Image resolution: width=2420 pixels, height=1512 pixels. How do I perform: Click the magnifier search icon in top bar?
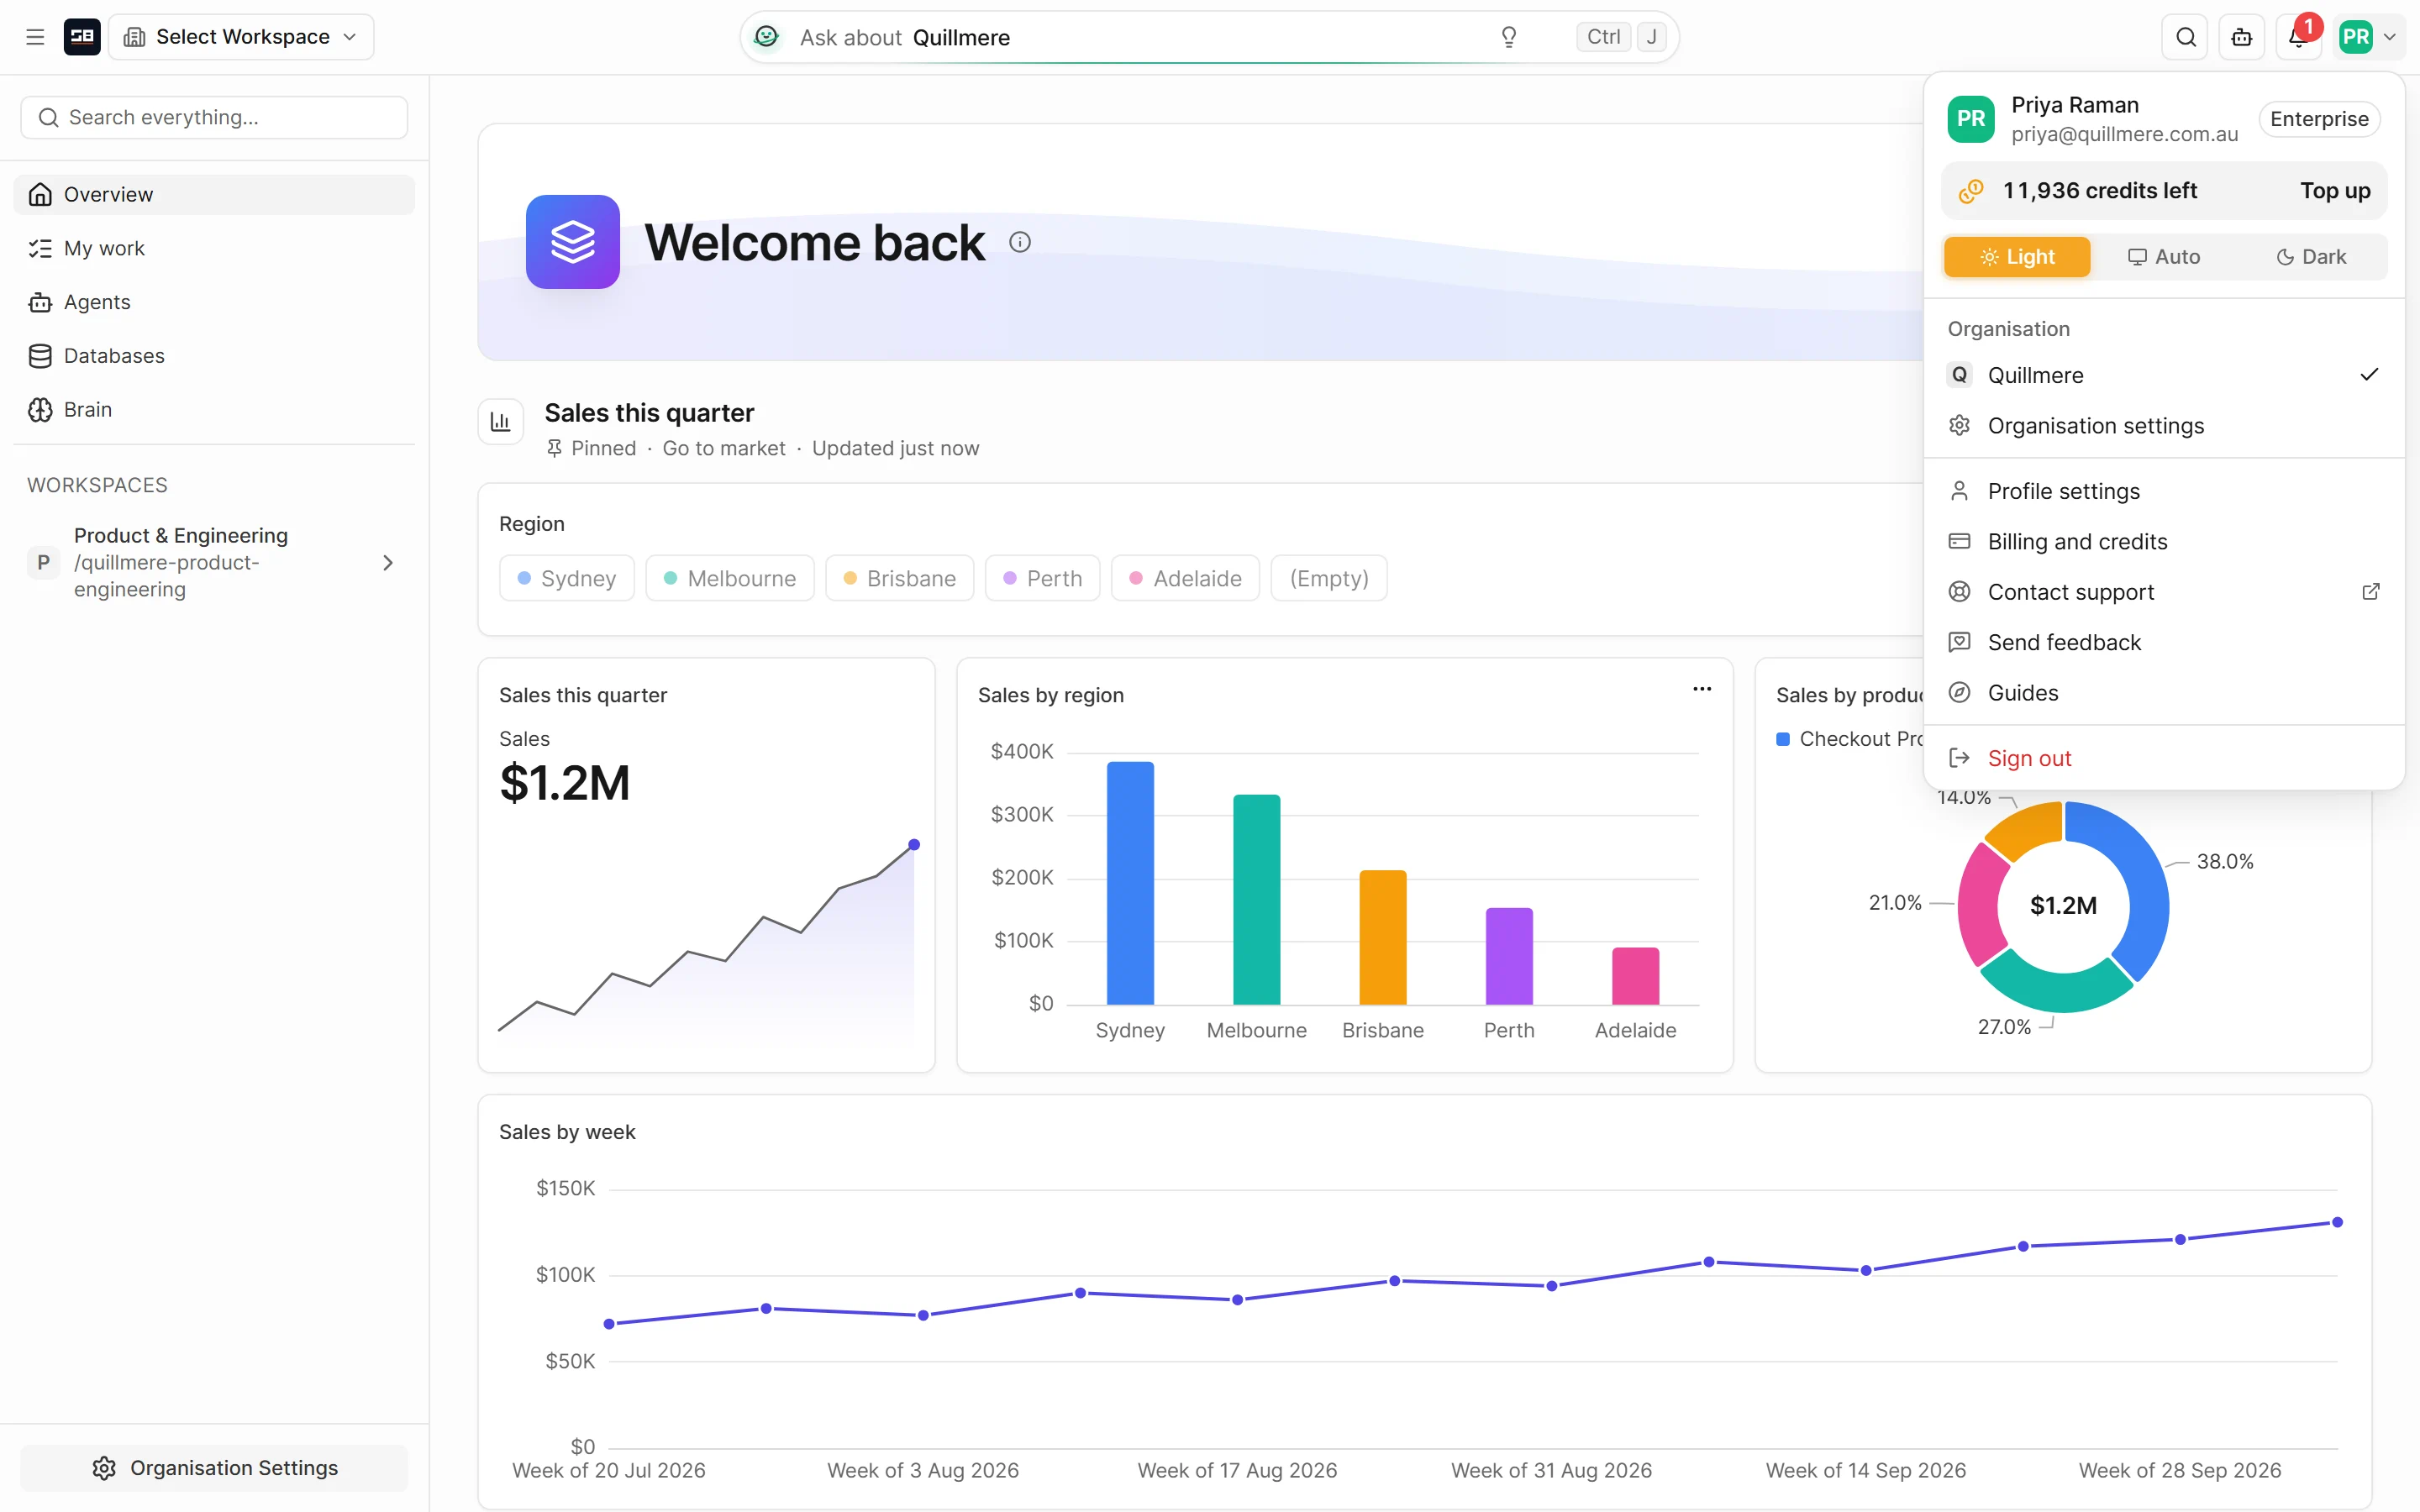pyautogui.click(x=2185, y=37)
